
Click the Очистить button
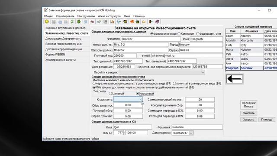(248, 113)
